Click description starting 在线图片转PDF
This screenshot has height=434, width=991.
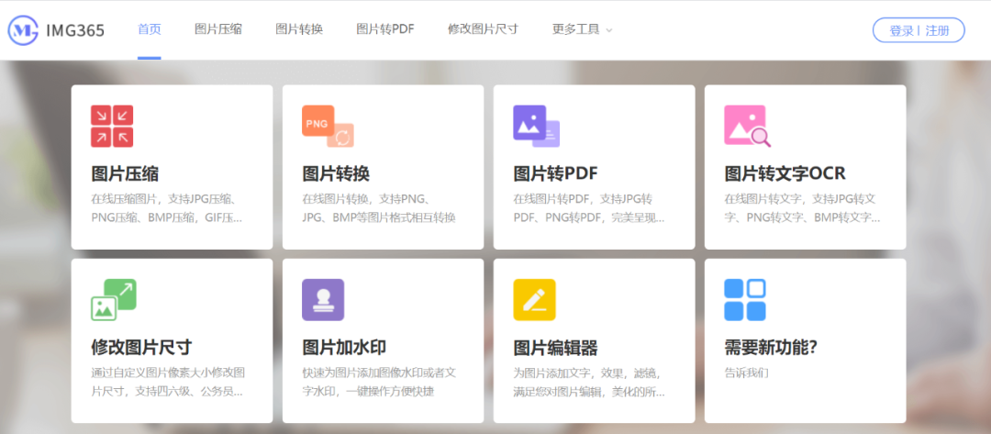589,208
